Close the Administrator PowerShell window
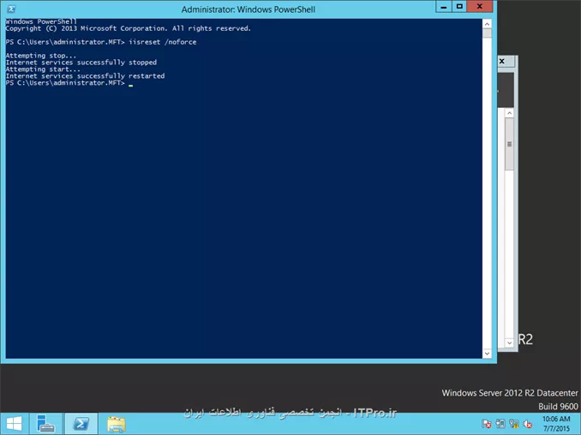581x435 pixels. coord(480,7)
